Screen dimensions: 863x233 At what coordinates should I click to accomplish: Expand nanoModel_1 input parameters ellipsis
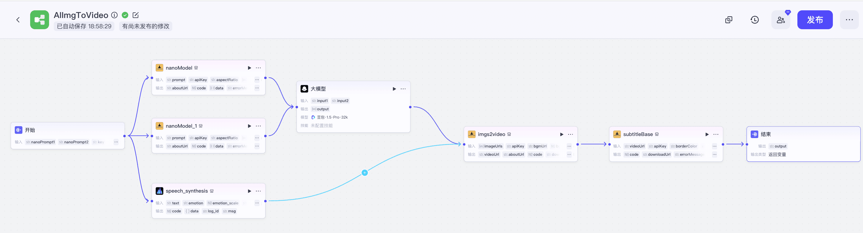[x=257, y=138]
